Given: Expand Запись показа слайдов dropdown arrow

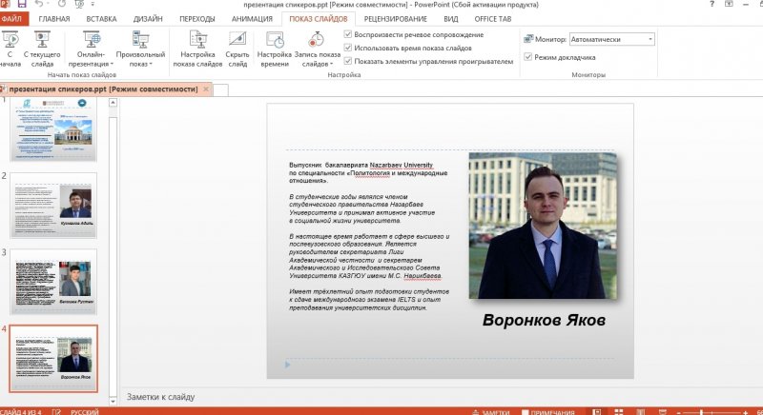Looking at the screenshot, I should (331, 64).
